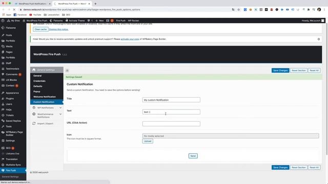This screenshot has width=328, height=184.
Task: Open WP Rocket in the admin bar
Action: coord(133,20)
